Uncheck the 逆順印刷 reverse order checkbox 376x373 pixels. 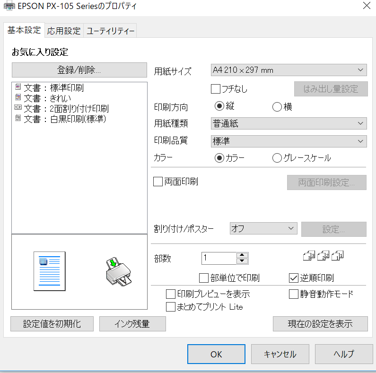click(294, 278)
